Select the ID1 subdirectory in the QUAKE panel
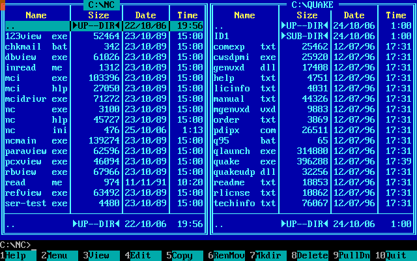This screenshot has height=261, width=417. (x=313, y=37)
